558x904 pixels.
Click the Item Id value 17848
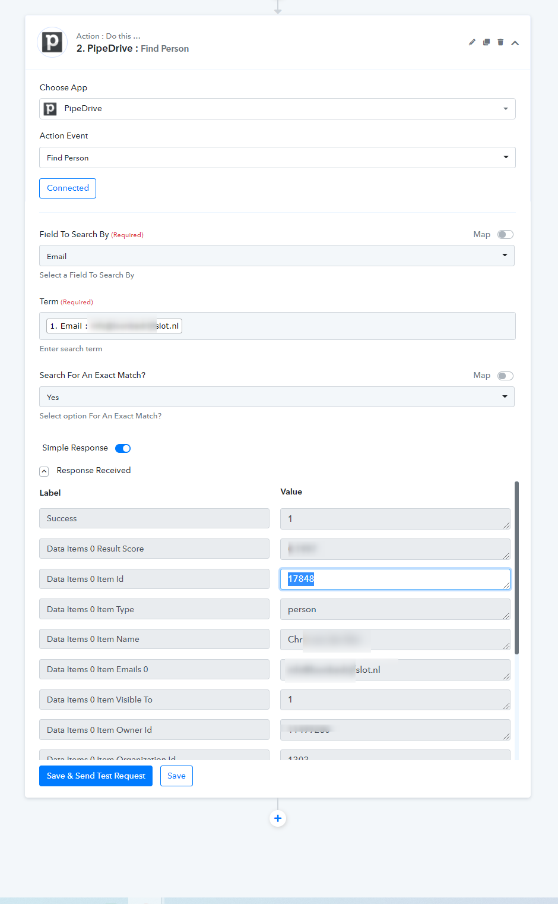[x=395, y=579]
